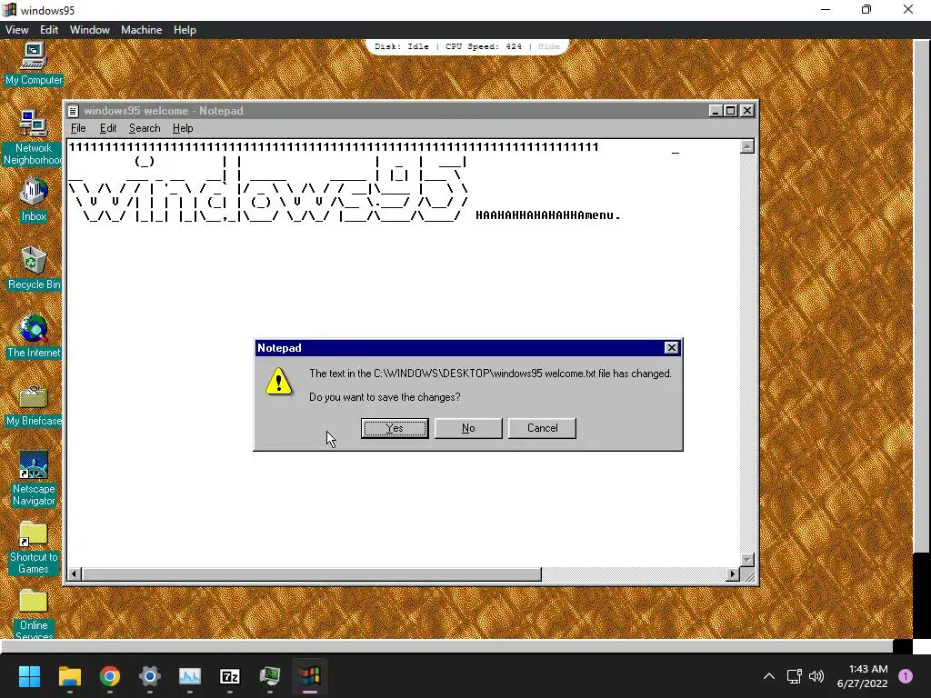Screen dimensions: 931x698
Task: Open Notepad Search menu
Action: click(x=145, y=128)
